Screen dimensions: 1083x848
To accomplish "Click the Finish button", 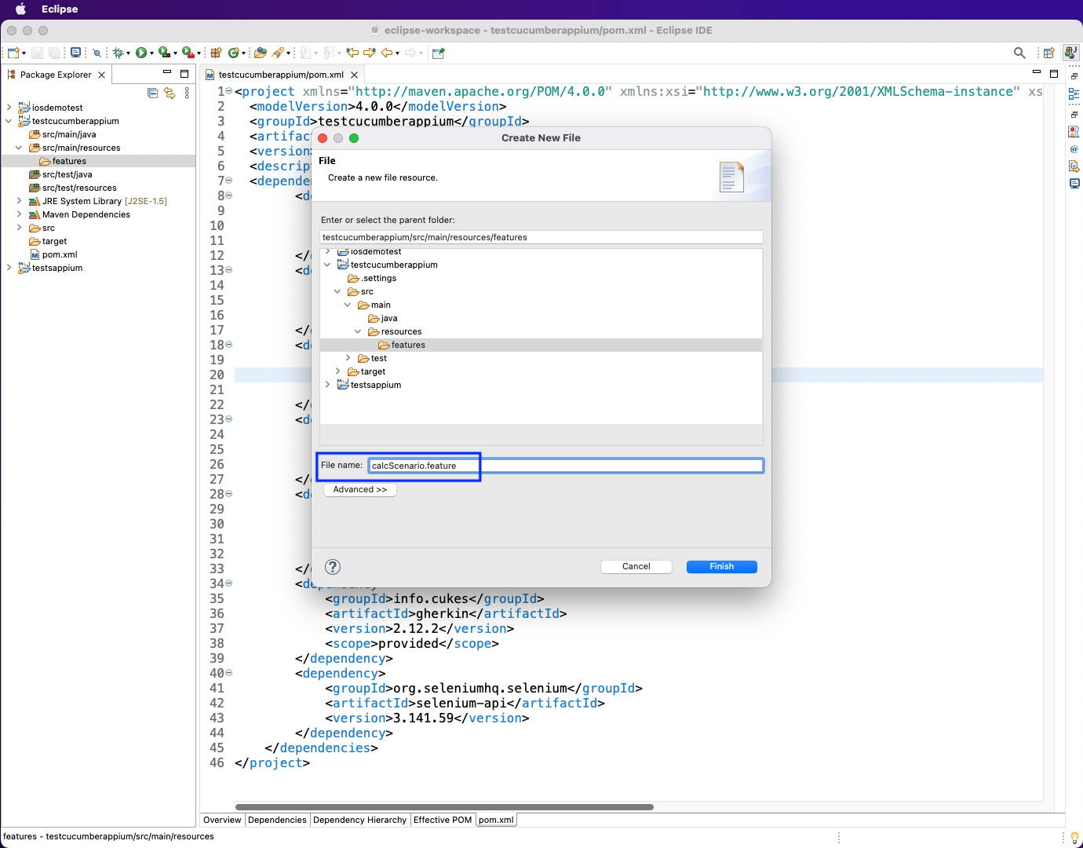I will pos(721,567).
